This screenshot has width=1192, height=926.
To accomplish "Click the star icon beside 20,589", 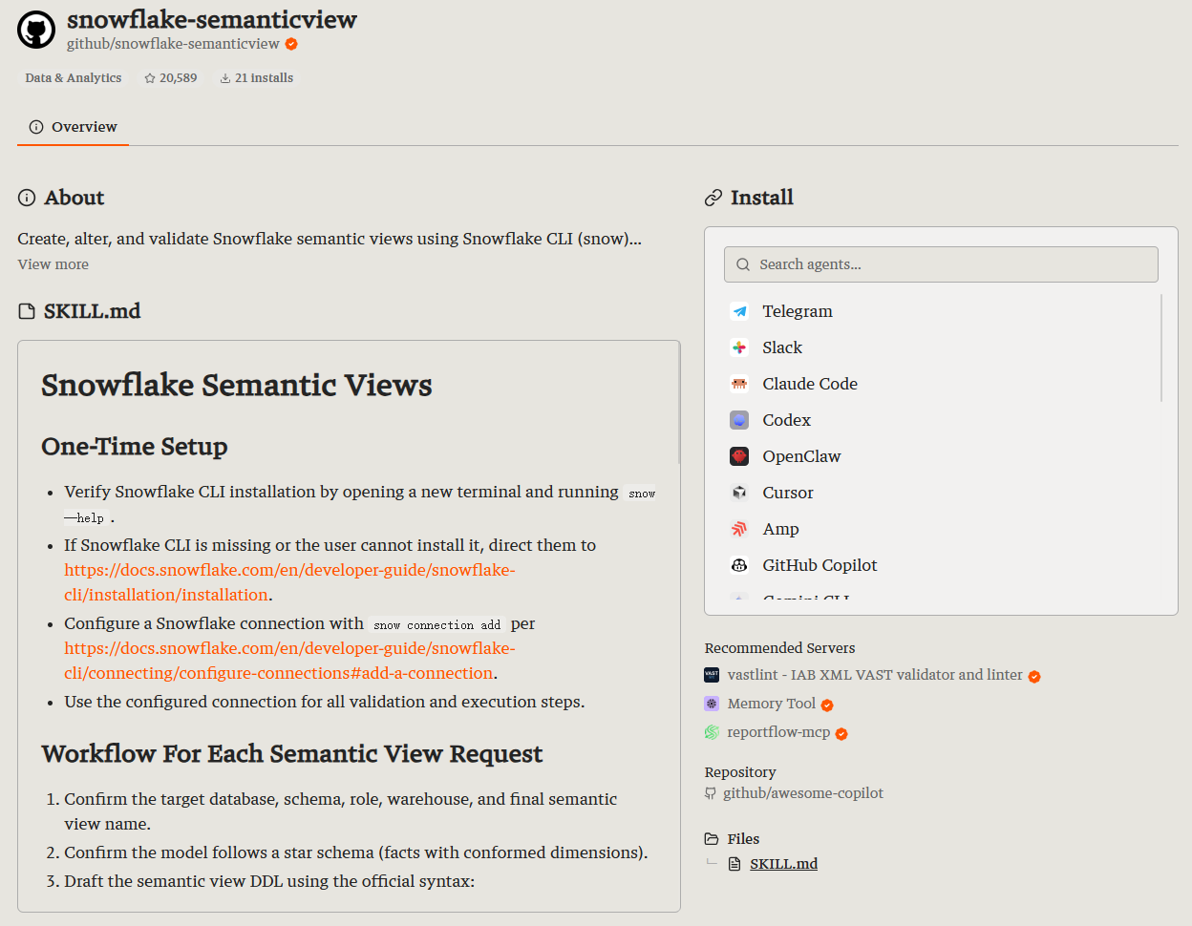I will pos(150,78).
